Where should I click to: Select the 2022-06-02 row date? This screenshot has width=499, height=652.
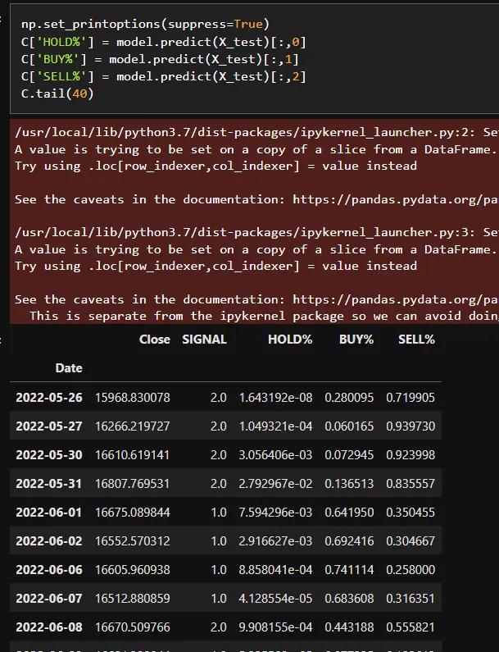[49, 541]
